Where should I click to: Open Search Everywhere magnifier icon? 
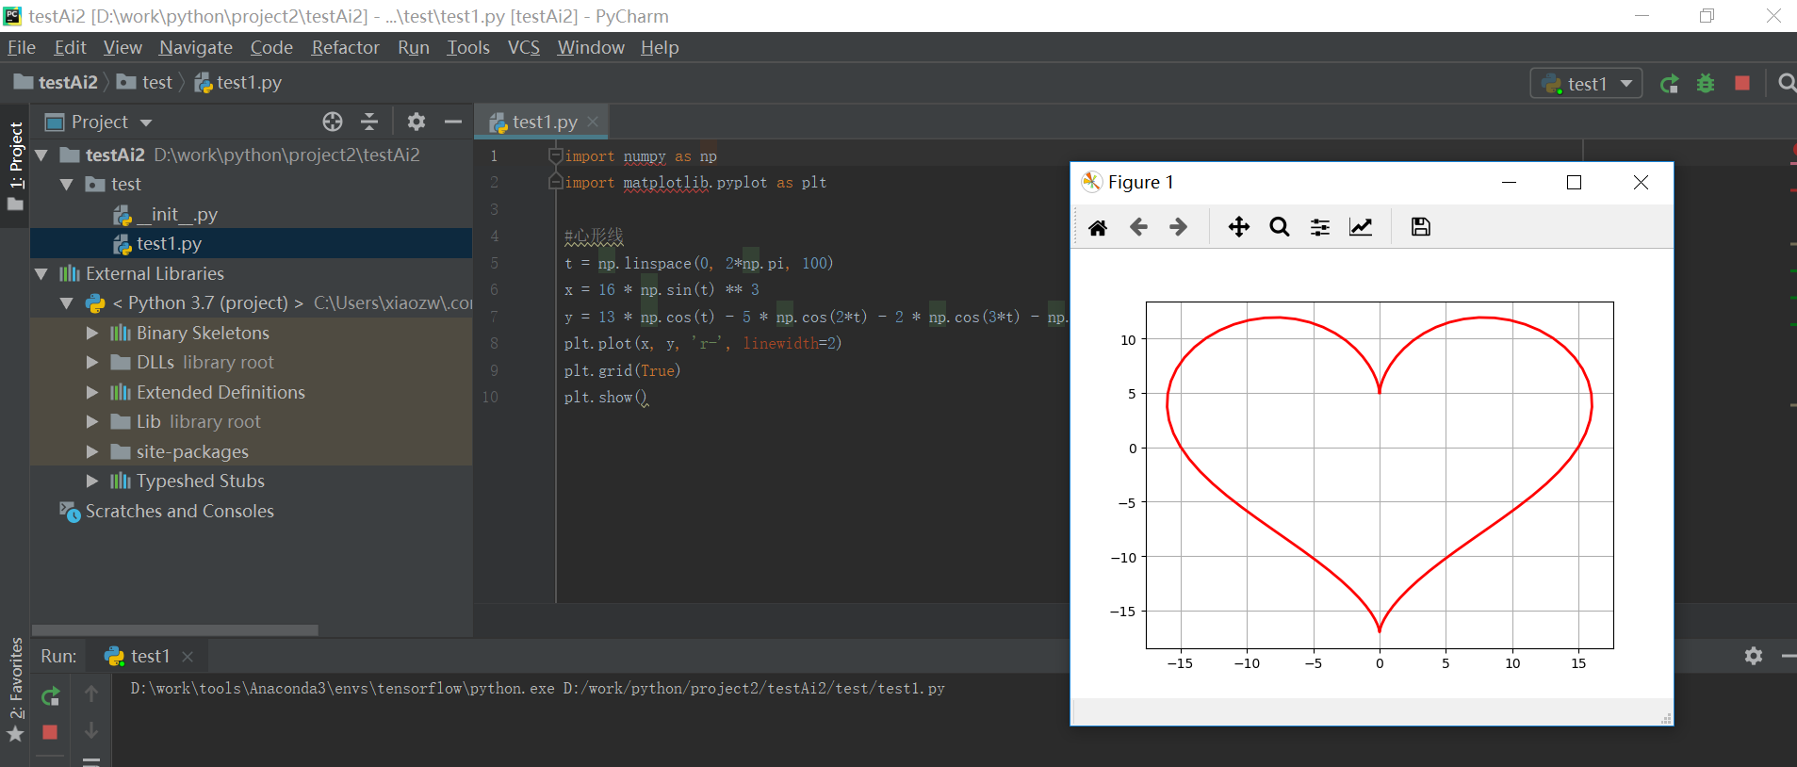[x=1787, y=83]
